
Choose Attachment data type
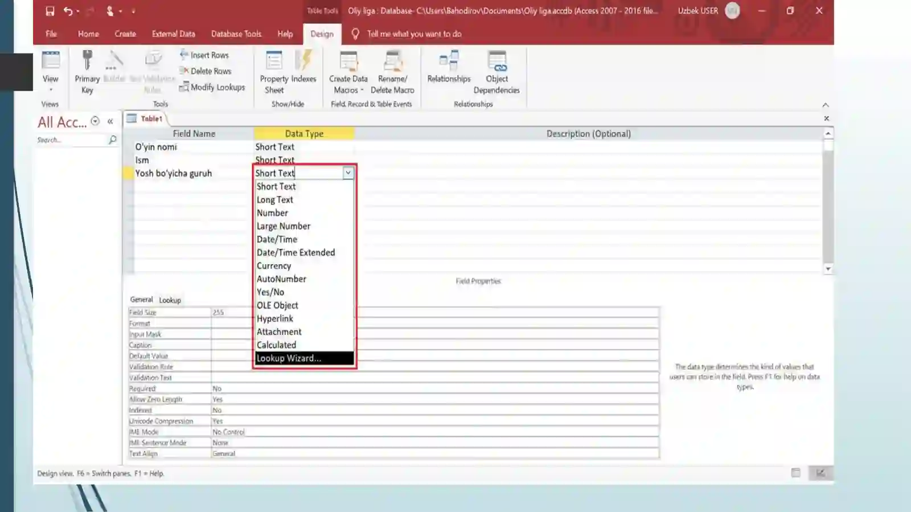[304, 332]
